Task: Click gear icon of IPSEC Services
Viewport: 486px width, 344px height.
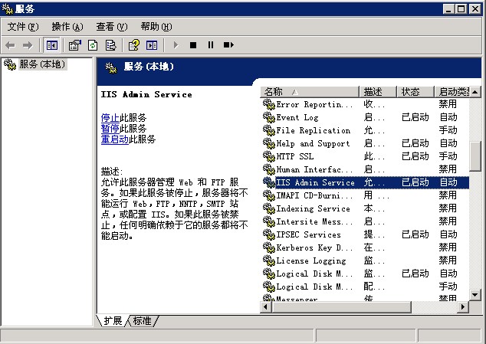Action: pos(269,234)
